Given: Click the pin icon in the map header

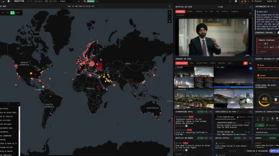Looking at the screenshot, I should [170, 6].
